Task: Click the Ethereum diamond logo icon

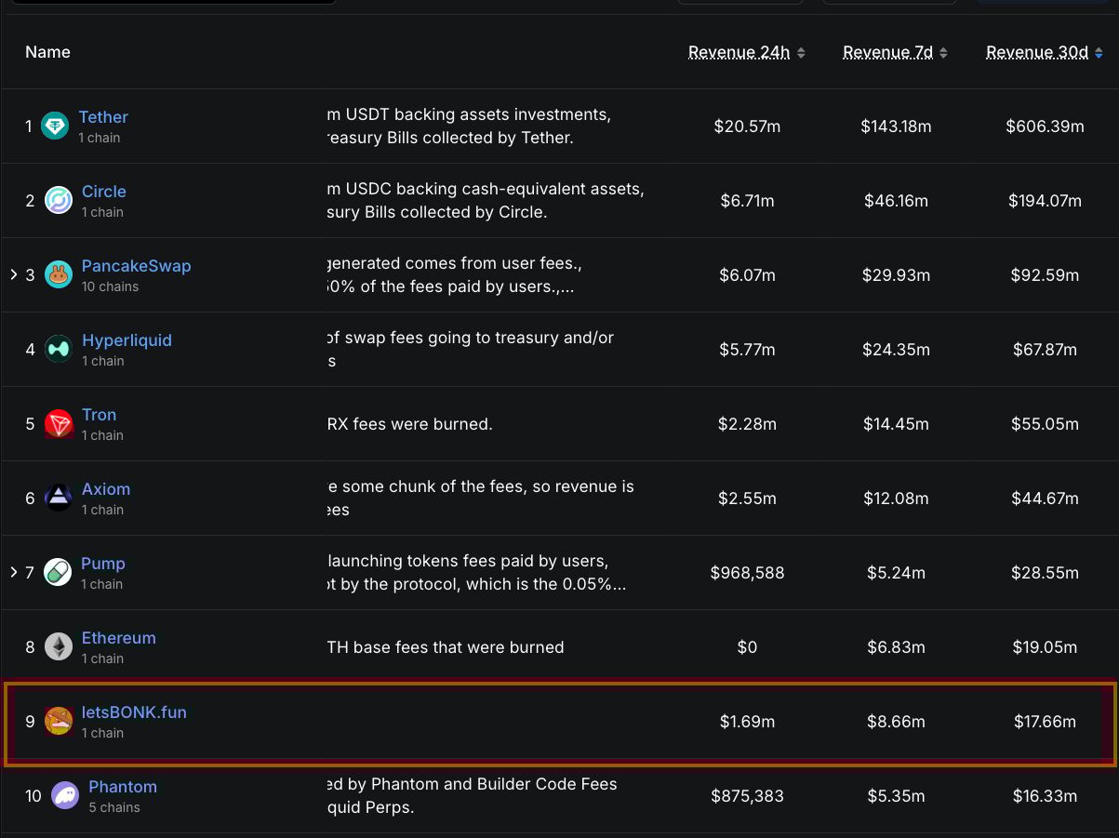Action: tap(59, 646)
